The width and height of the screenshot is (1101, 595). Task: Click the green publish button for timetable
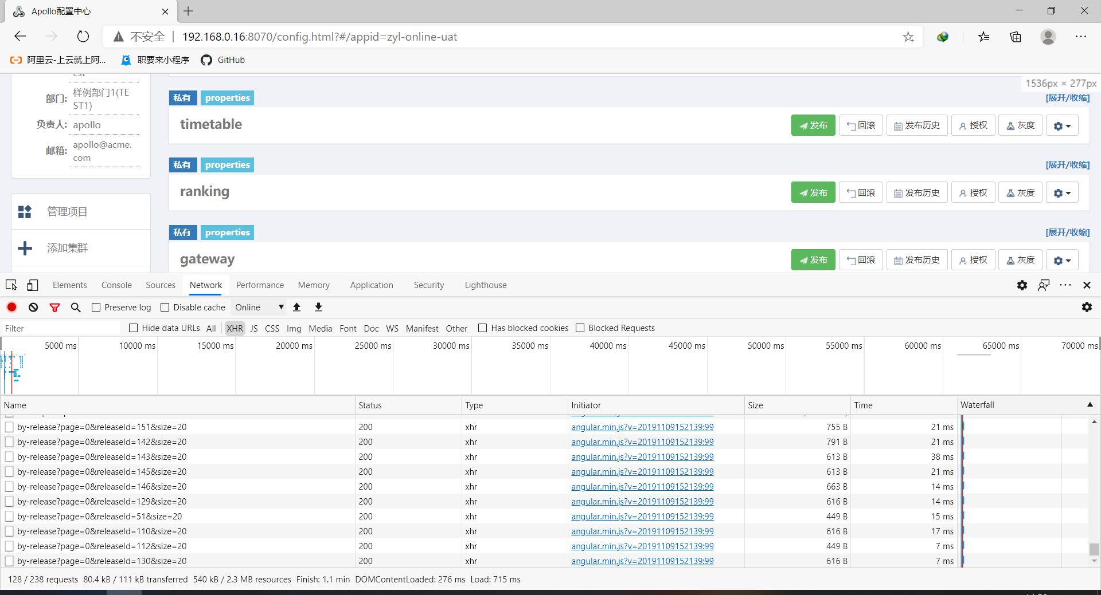click(813, 125)
